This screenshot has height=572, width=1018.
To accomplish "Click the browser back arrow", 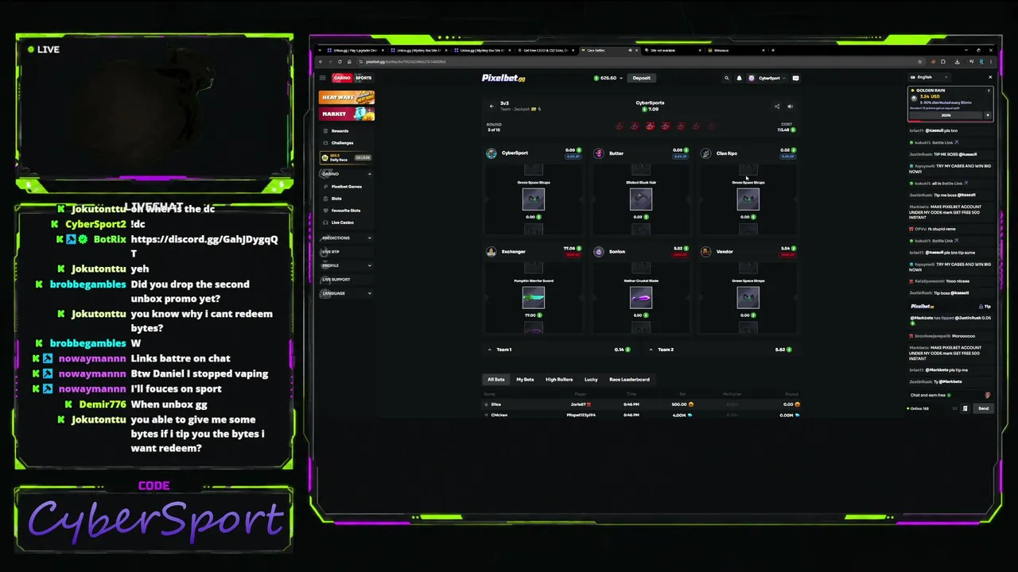I will point(321,62).
